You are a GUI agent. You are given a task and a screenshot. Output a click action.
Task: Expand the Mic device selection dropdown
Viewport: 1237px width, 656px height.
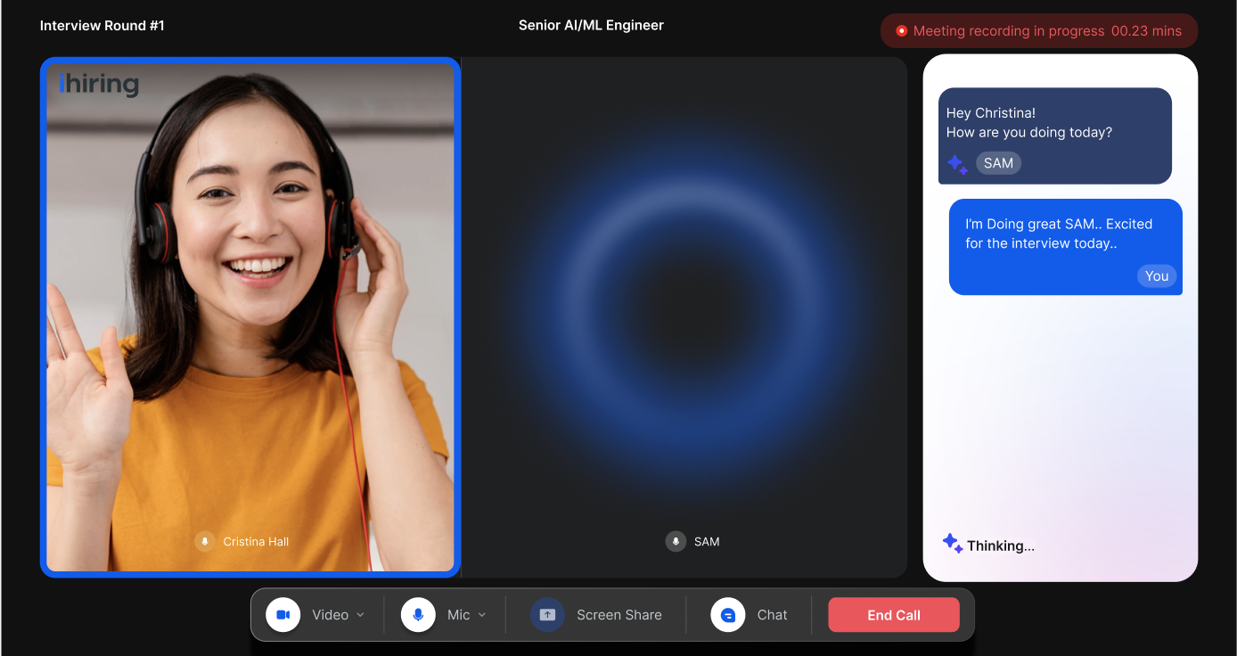[481, 614]
